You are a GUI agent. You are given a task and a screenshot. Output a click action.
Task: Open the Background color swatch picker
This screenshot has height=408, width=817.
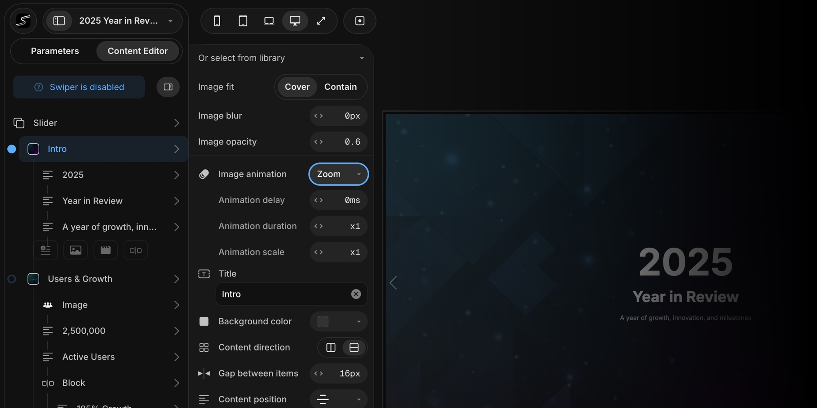[x=338, y=322]
